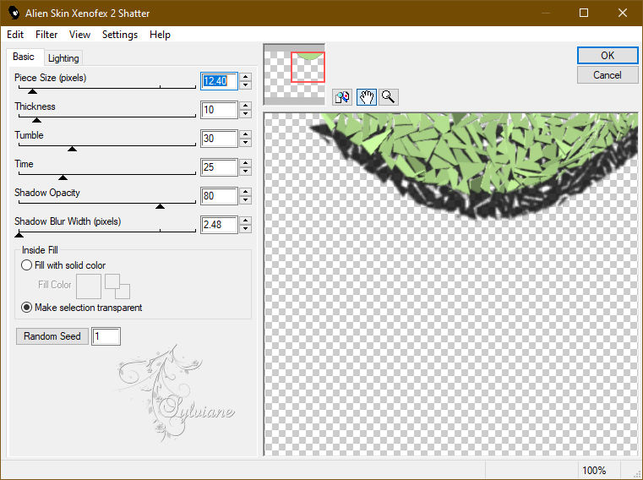Switch to the Lighting tab
The image size is (643, 480).
click(x=63, y=57)
